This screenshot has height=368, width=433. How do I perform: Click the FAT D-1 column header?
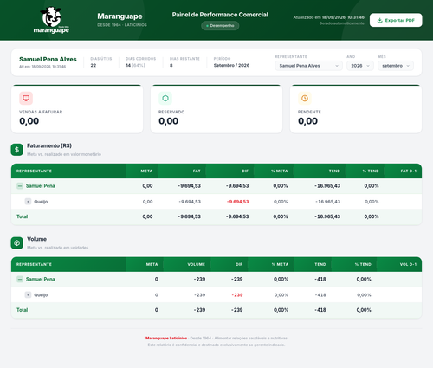coord(408,171)
